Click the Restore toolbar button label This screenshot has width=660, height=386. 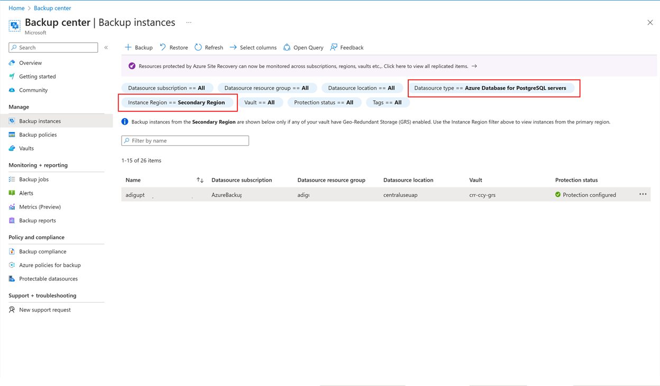pos(179,48)
